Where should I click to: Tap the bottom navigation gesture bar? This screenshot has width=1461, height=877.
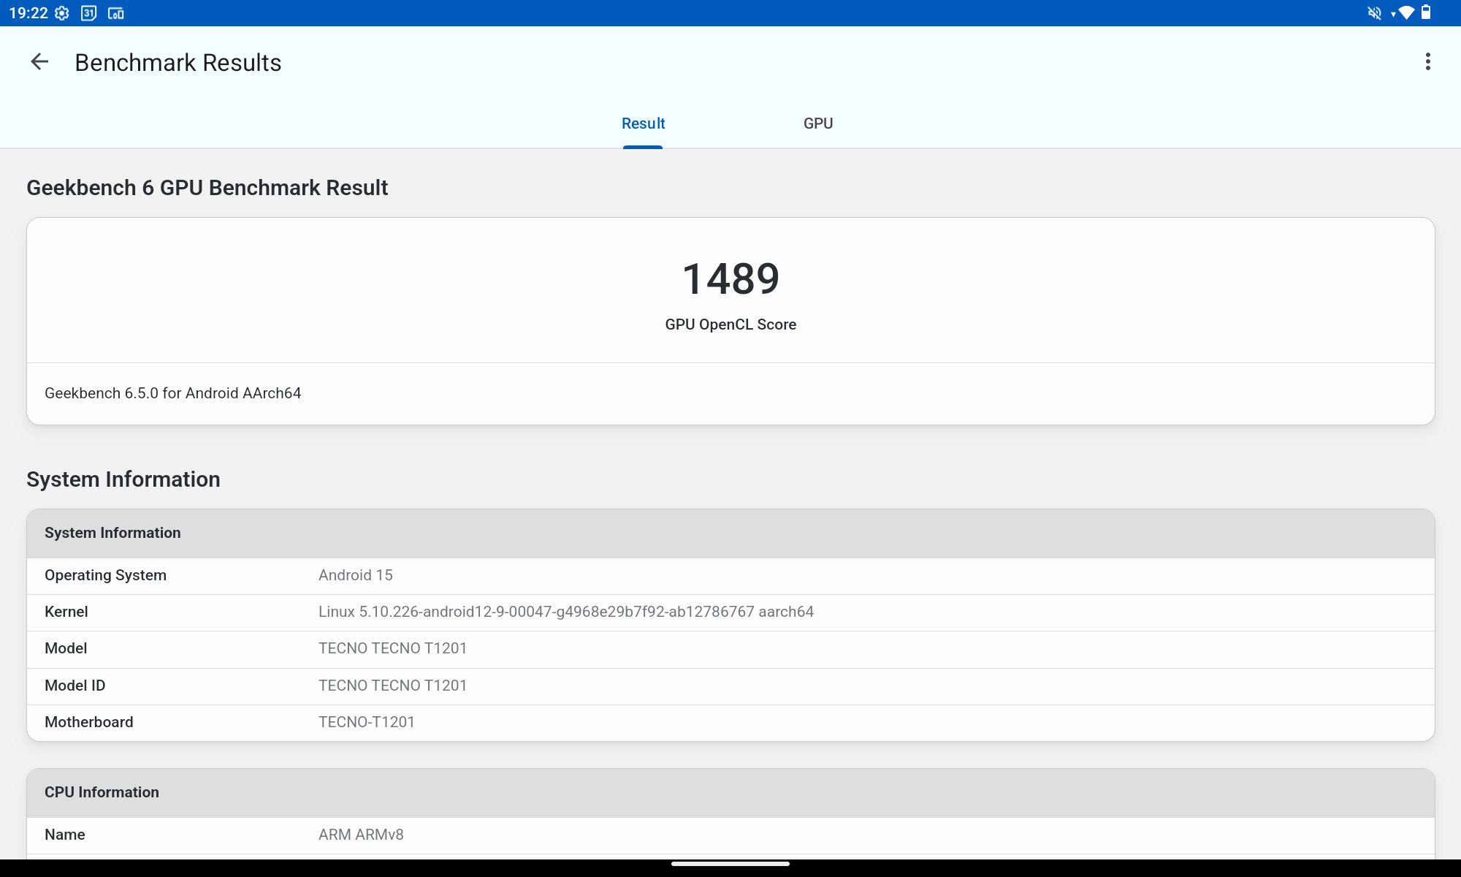coord(730,864)
